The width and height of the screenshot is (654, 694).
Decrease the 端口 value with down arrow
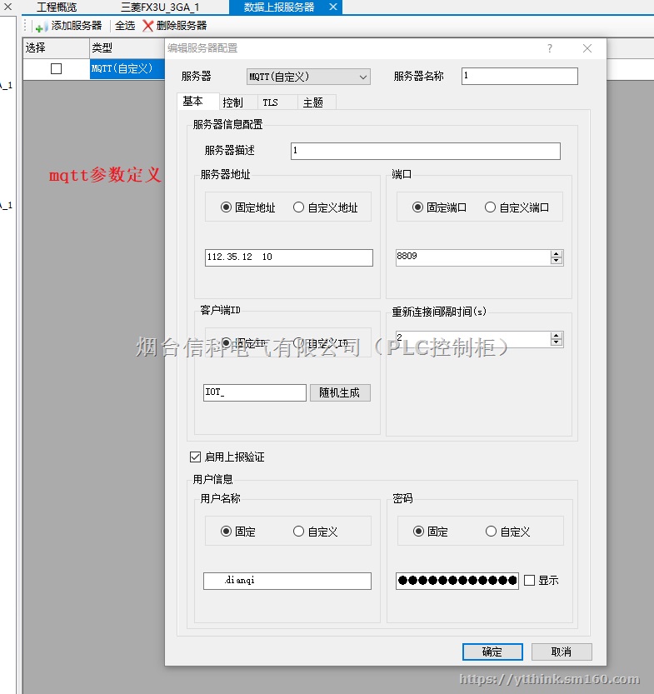click(x=557, y=261)
